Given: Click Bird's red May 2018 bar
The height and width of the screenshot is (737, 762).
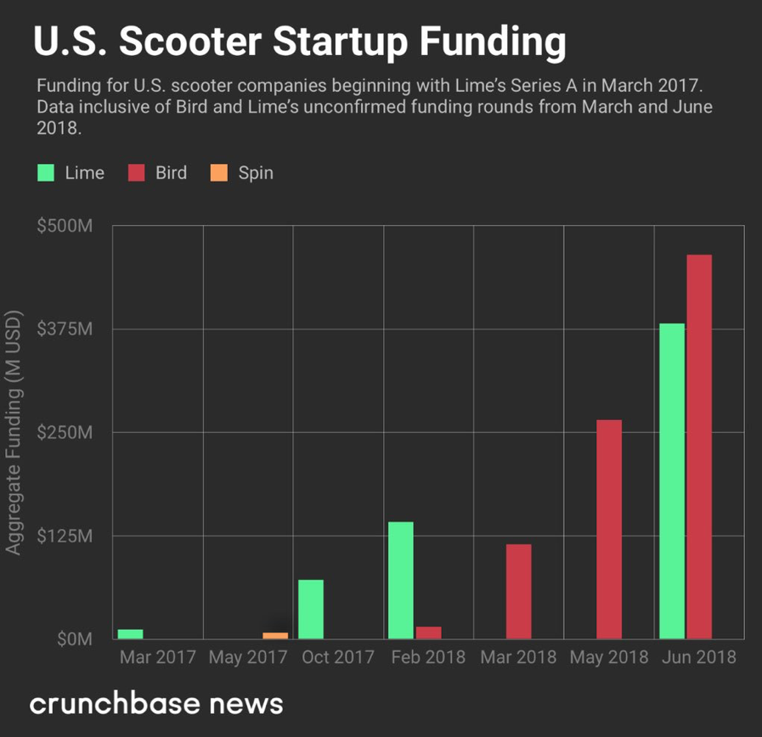Looking at the screenshot, I should (609, 529).
